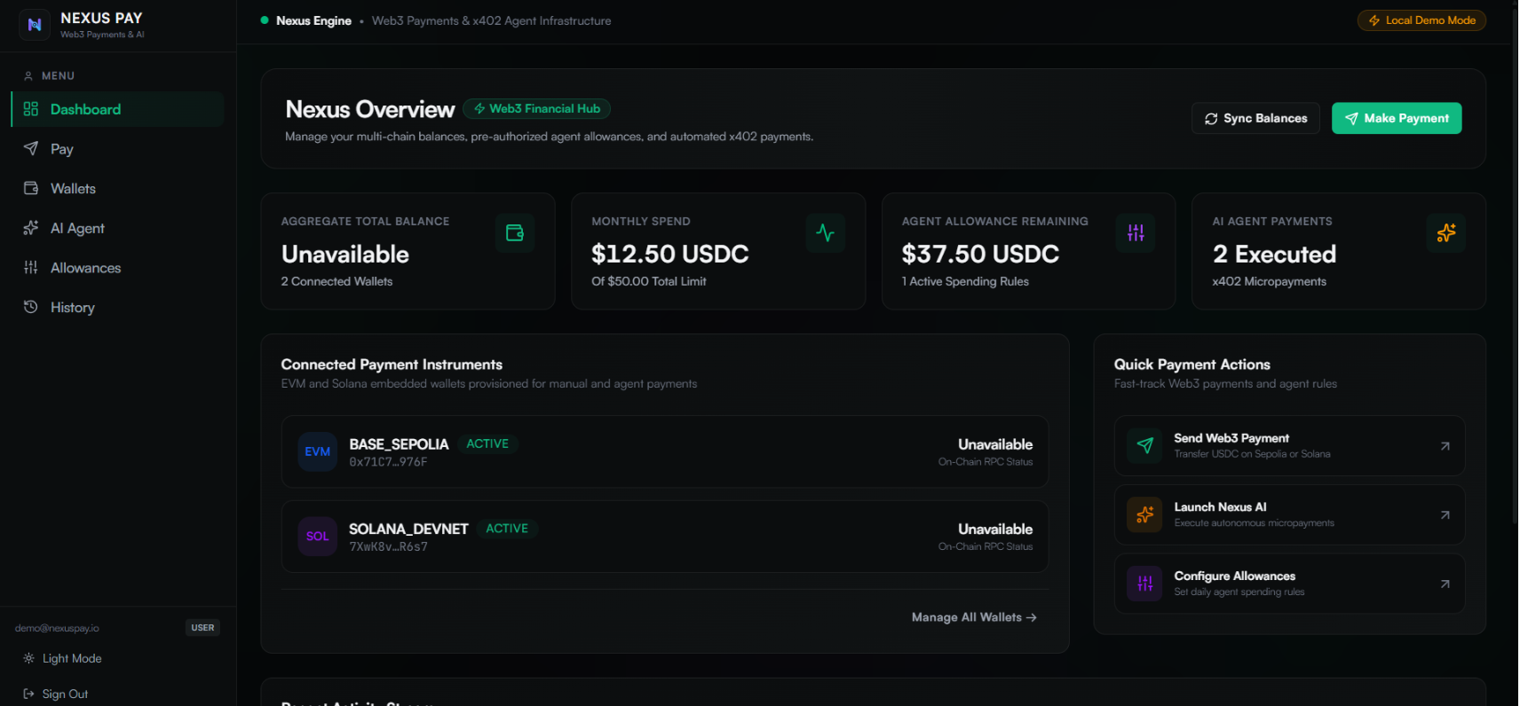
Task: Open Launch Nexus AI via its arrow
Action: point(1445,515)
